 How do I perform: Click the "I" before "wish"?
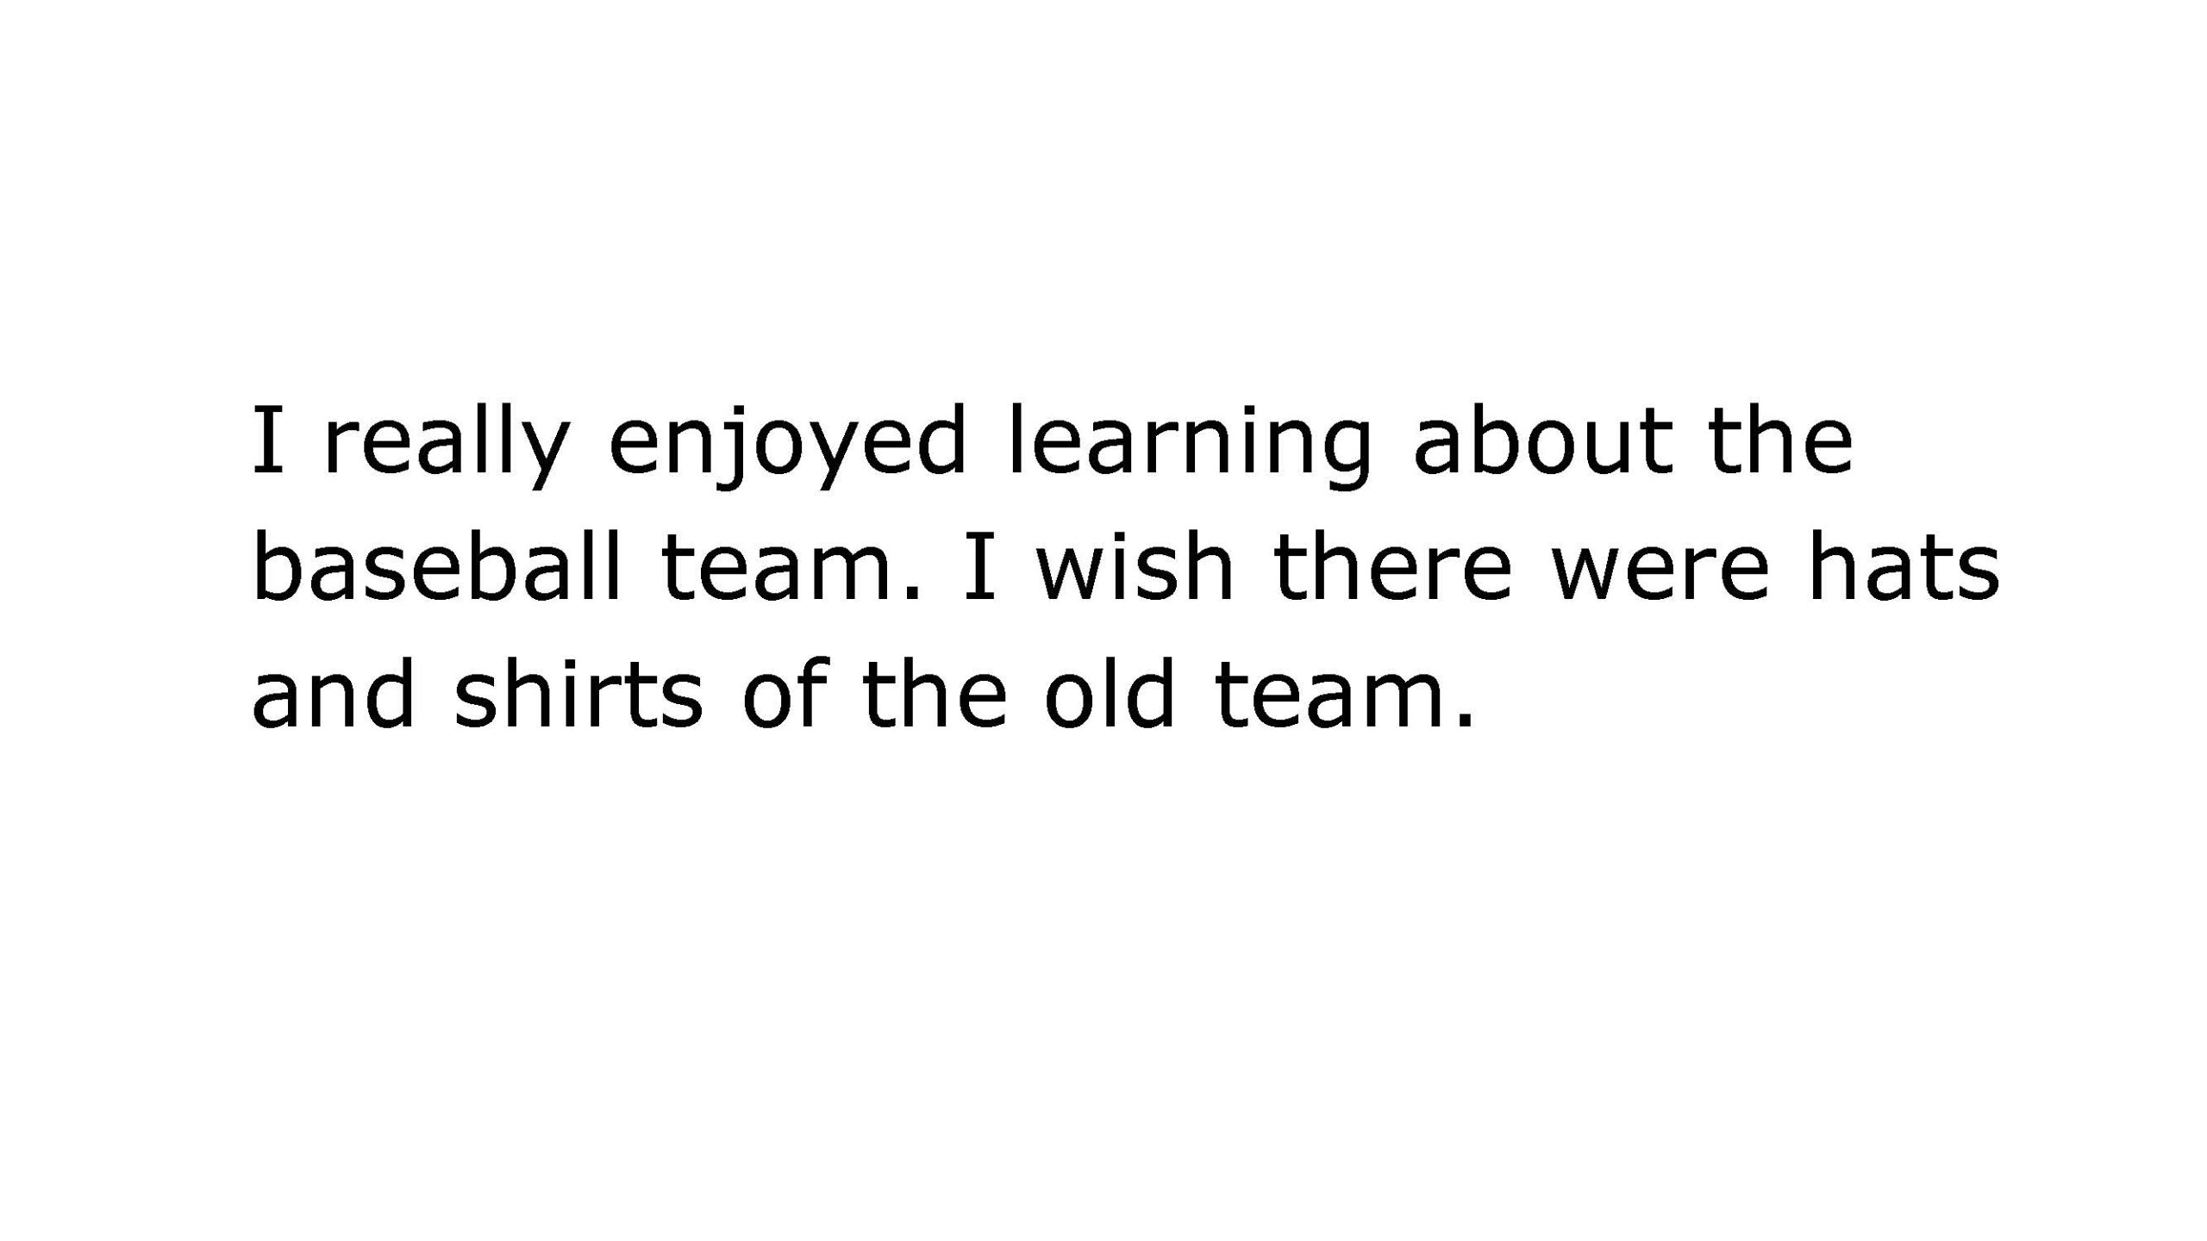pos(979,569)
